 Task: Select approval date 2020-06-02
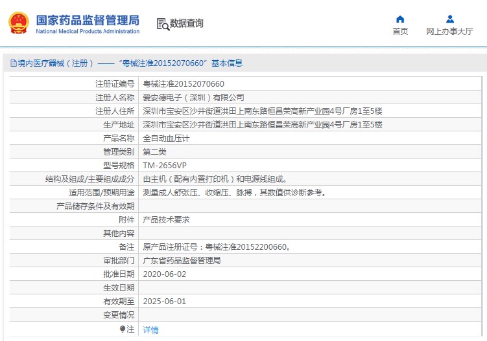point(164,274)
